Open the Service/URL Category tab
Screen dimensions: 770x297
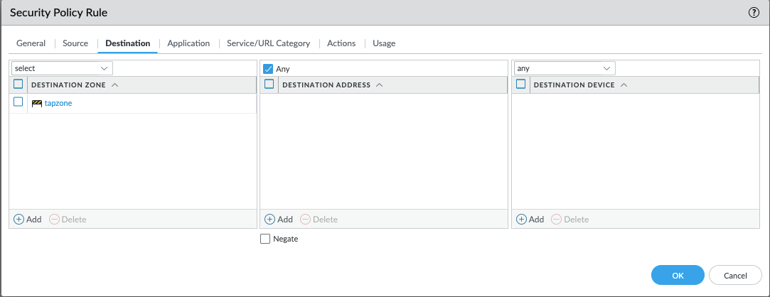pos(268,43)
